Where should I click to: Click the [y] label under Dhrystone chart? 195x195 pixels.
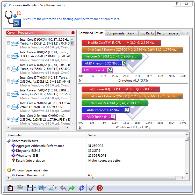[x=81, y=81]
